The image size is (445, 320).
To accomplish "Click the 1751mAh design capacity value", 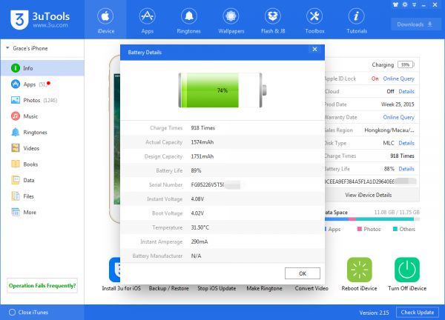I will (202, 156).
